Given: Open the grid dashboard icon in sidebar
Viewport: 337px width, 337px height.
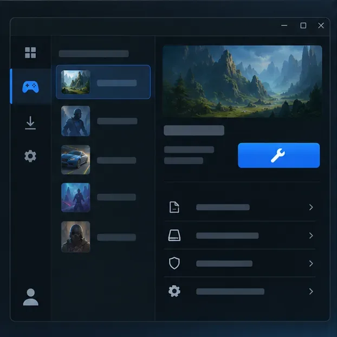Looking at the screenshot, I should [30, 53].
